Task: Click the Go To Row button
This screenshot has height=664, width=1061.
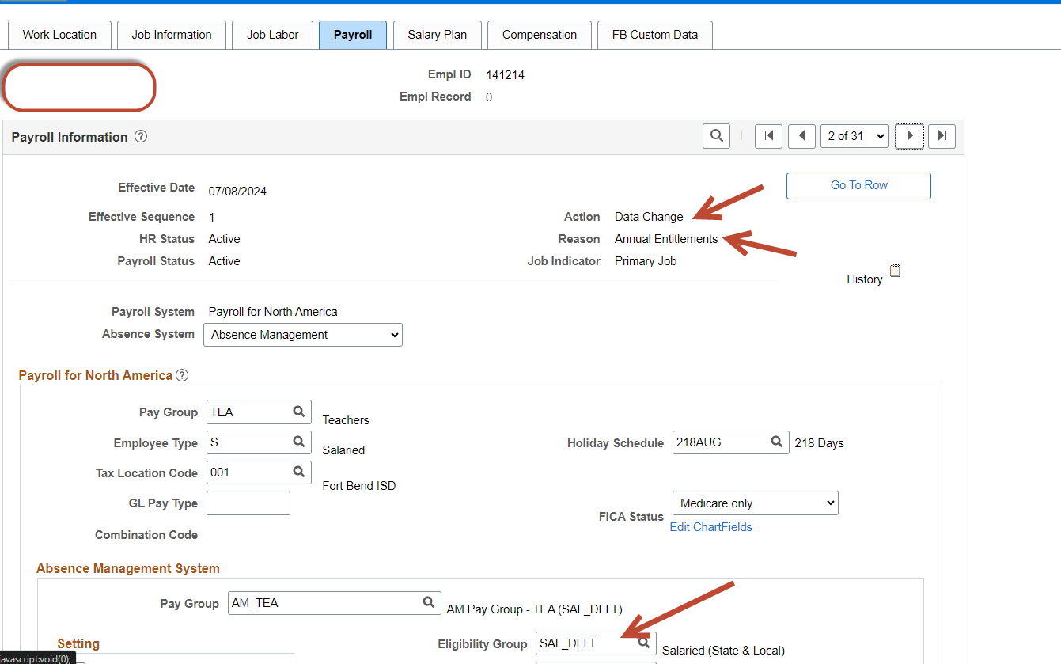Action: tap(858, 185)
